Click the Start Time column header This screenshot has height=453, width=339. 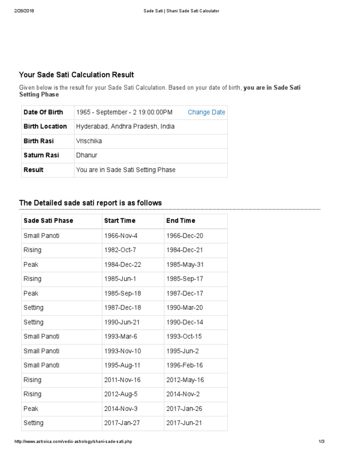tap(120, 220)
